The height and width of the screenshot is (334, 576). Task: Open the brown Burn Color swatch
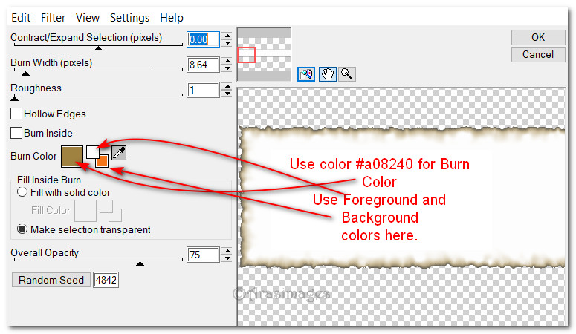[x=72, y=157]
